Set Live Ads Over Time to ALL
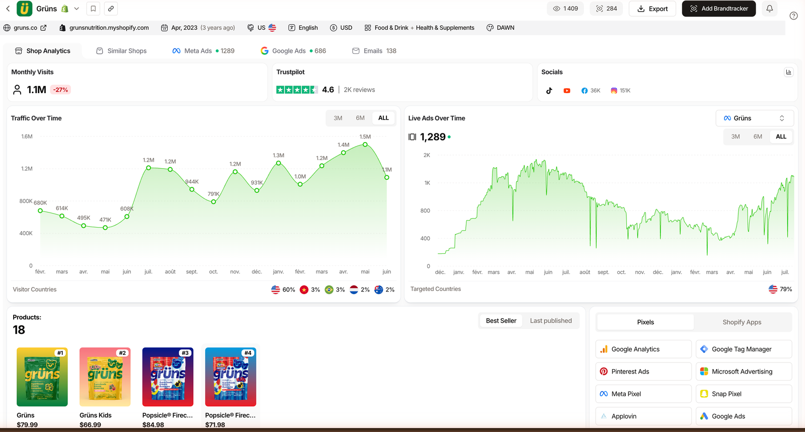The height and width of the screenshot is (432, 805). (781, 136)
